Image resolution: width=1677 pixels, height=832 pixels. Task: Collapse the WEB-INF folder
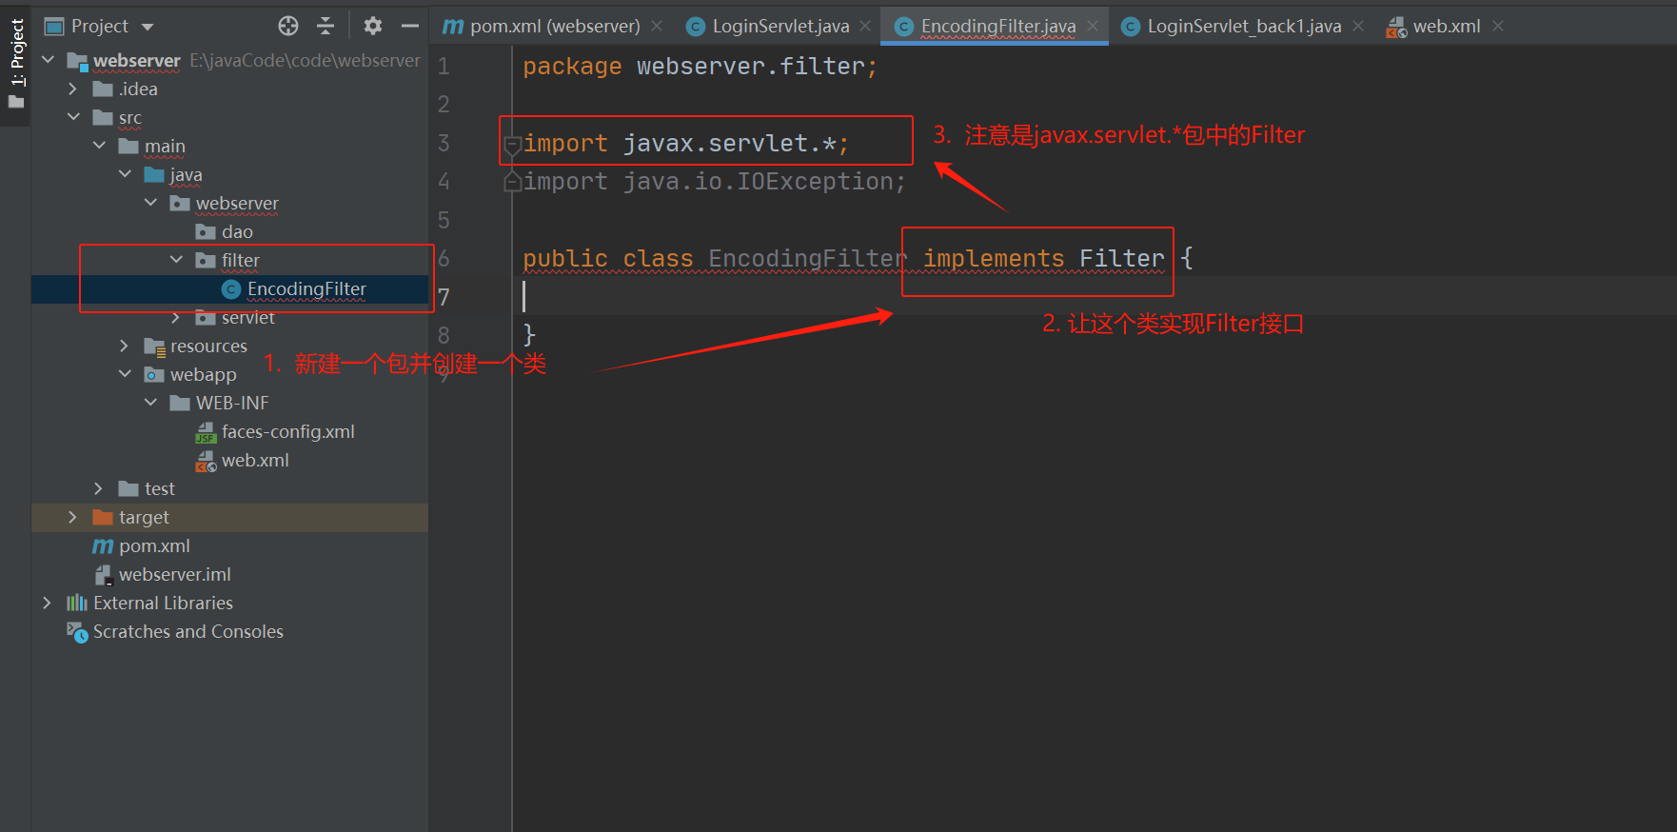pyautogui.click(x=150, y=403)
